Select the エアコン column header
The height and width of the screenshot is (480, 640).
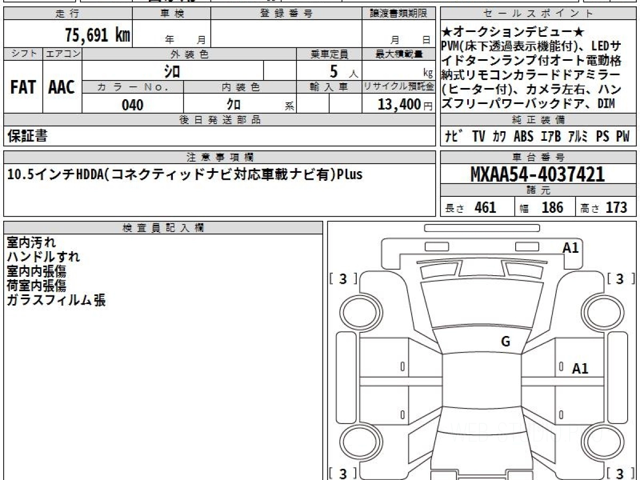(62, 54)
